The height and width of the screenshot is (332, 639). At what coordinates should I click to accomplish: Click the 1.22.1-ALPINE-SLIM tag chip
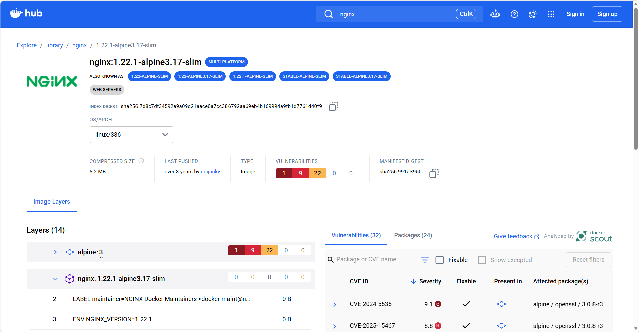tap(253, 76)
